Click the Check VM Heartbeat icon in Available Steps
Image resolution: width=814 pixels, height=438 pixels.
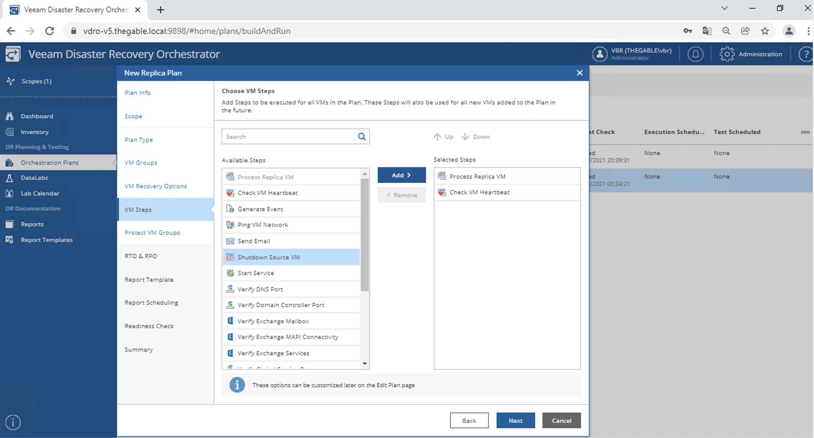tap(230, 193)
